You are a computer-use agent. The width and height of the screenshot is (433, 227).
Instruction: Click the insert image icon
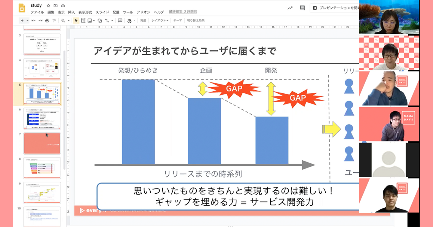coord(90,21)
